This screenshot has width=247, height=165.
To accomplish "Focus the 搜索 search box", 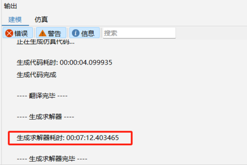I will tap(139, 33).
